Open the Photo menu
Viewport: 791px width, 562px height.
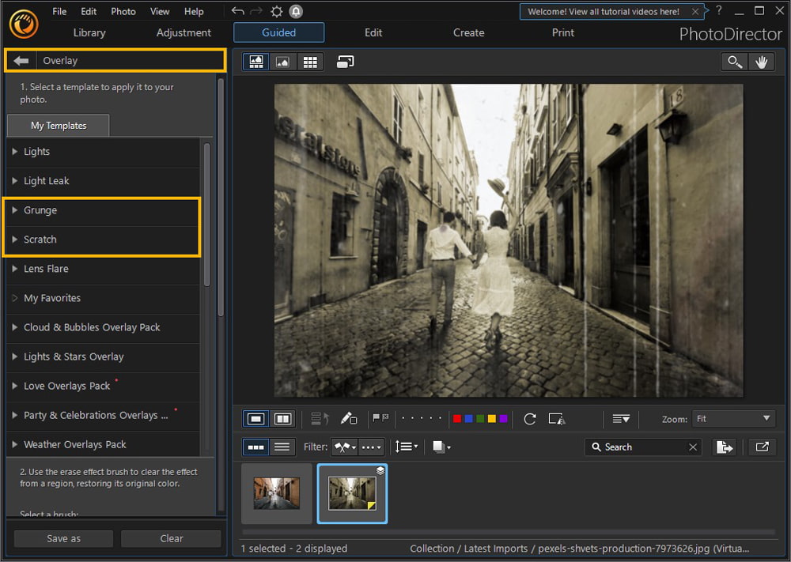click(123, 11)
